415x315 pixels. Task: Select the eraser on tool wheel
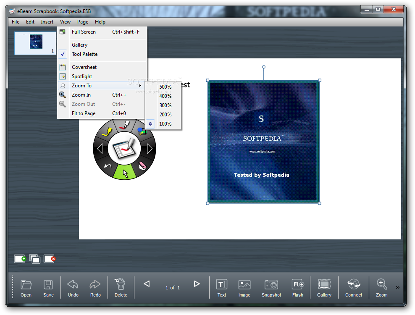[142, 166]
